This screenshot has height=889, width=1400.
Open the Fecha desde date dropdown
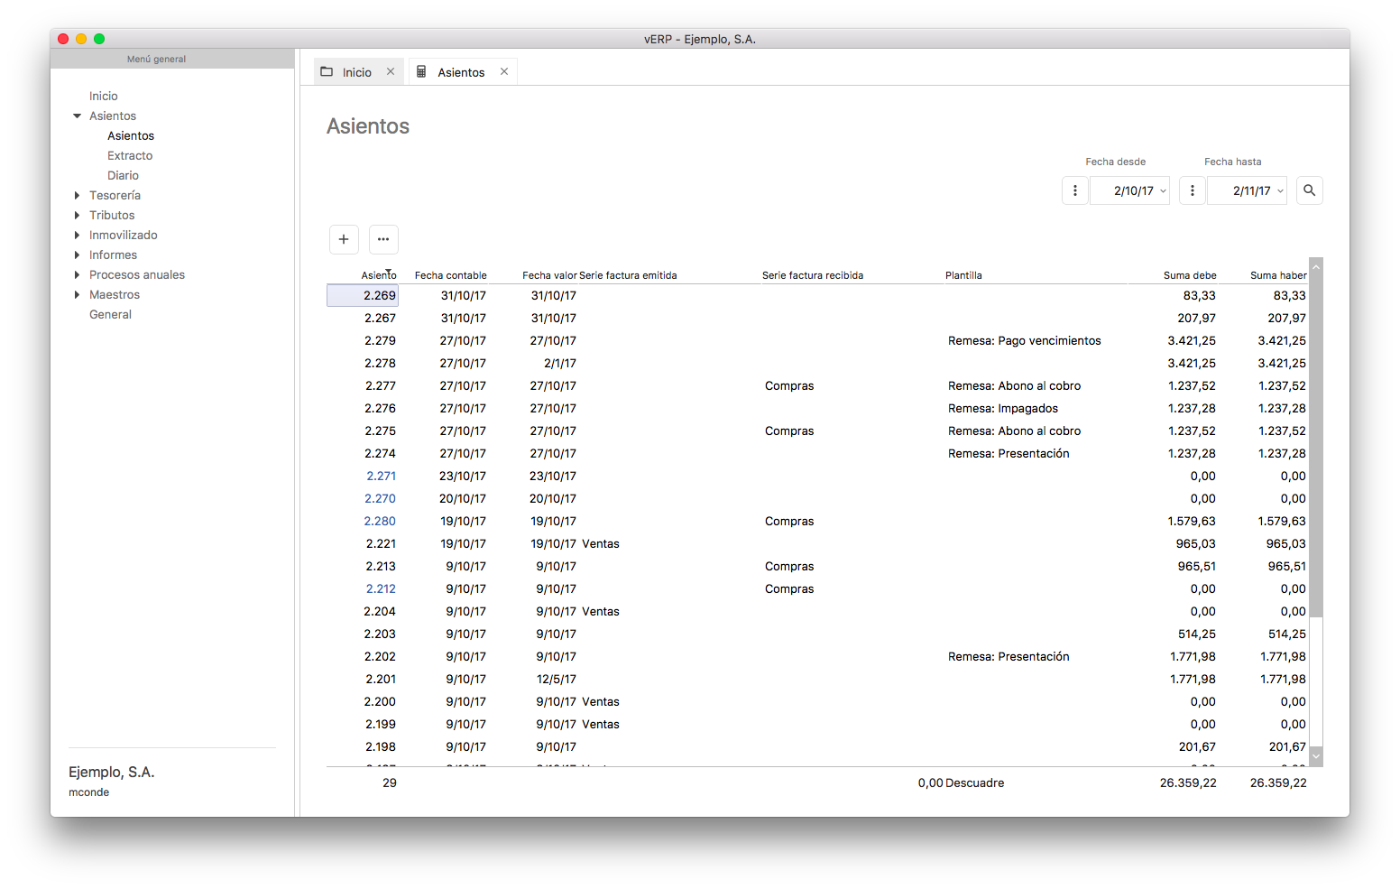point(1163,190)
